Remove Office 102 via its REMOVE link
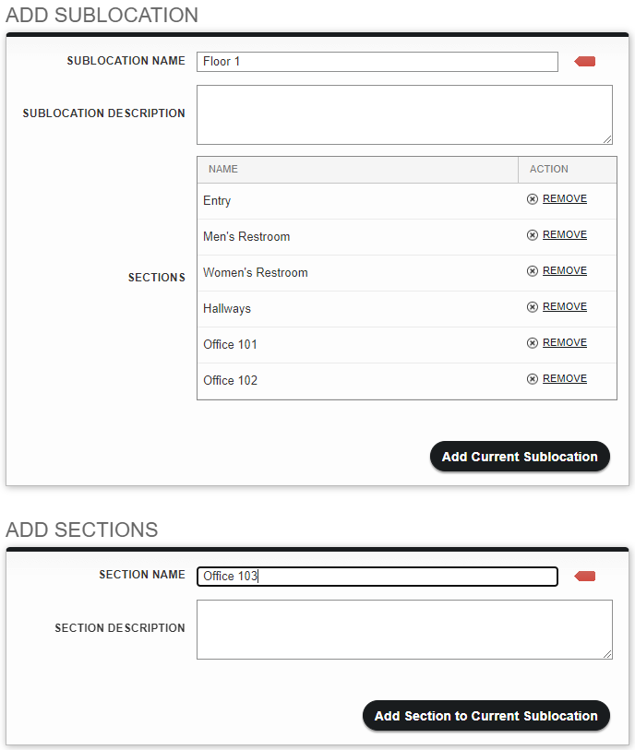This screenshot has width=635, height=750. tap(565, 378)
